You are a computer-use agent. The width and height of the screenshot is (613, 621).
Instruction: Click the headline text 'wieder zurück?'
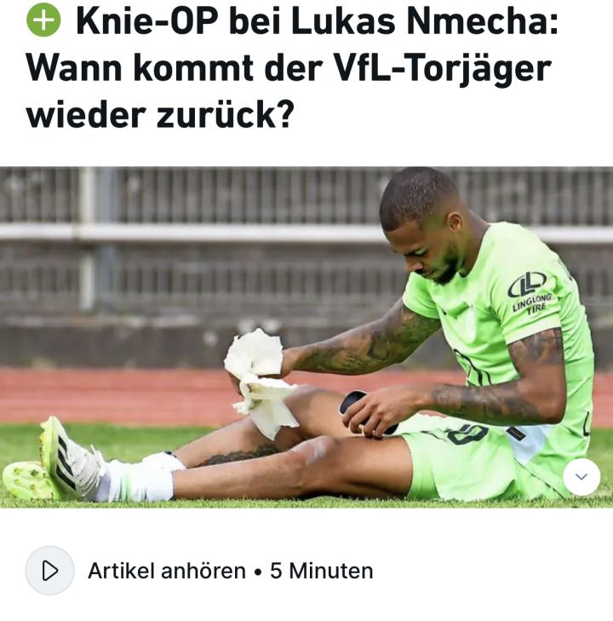pos(160,115)
